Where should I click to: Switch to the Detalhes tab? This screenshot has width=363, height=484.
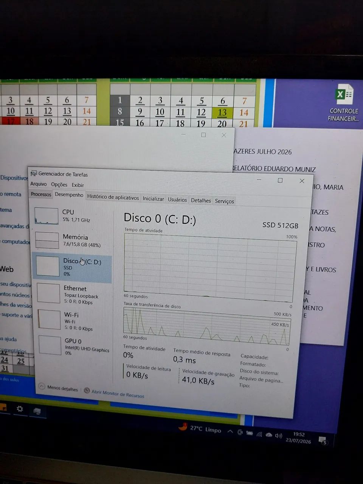201,200
